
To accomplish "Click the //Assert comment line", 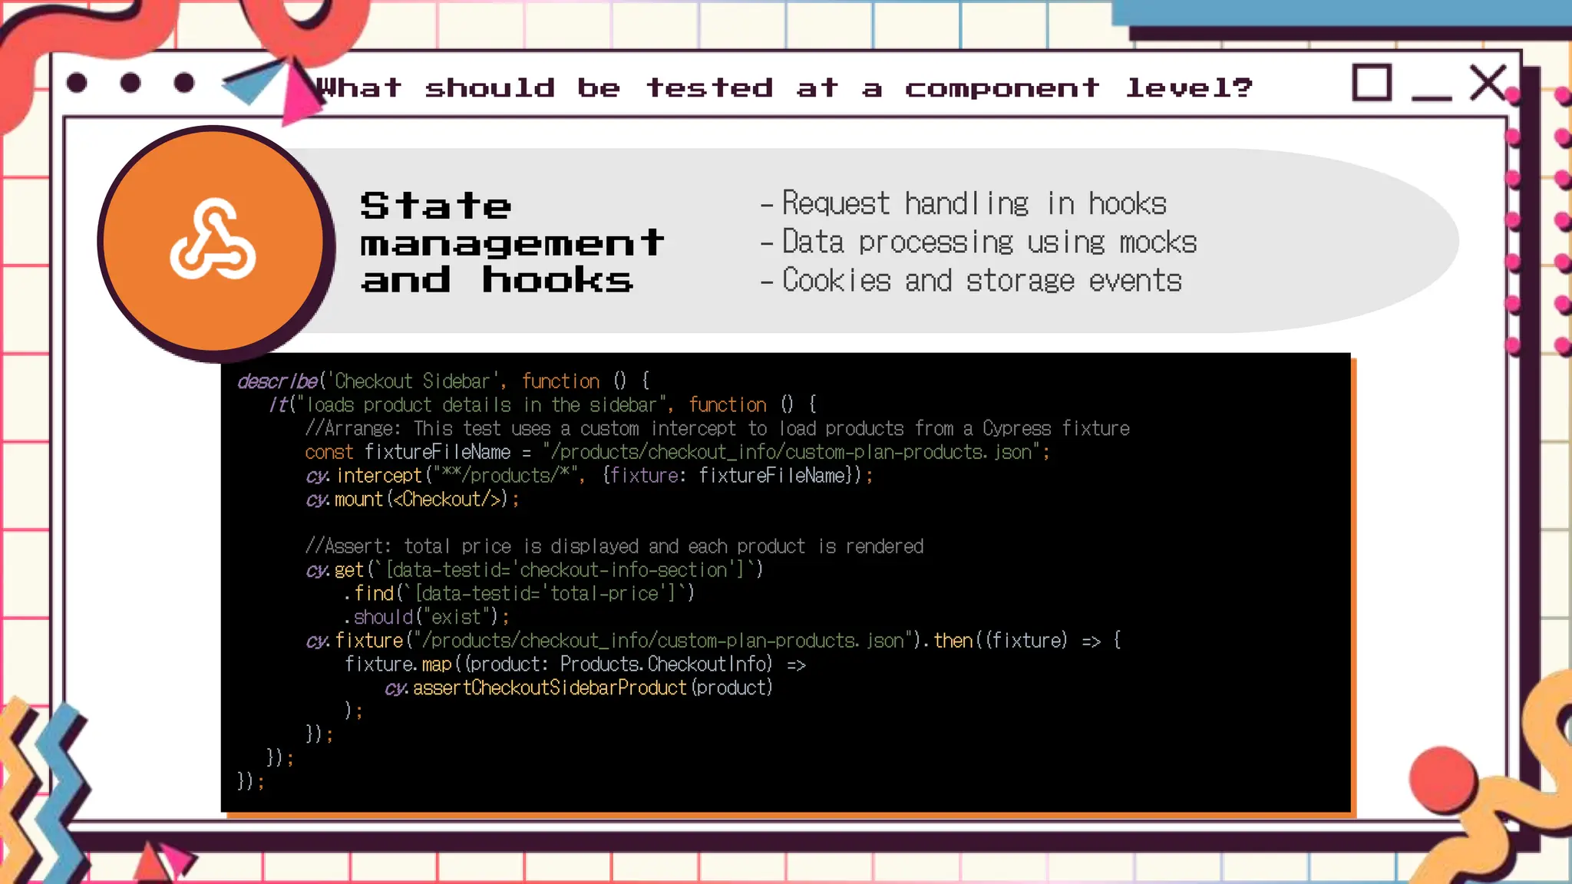I will (x=614, y=546).
